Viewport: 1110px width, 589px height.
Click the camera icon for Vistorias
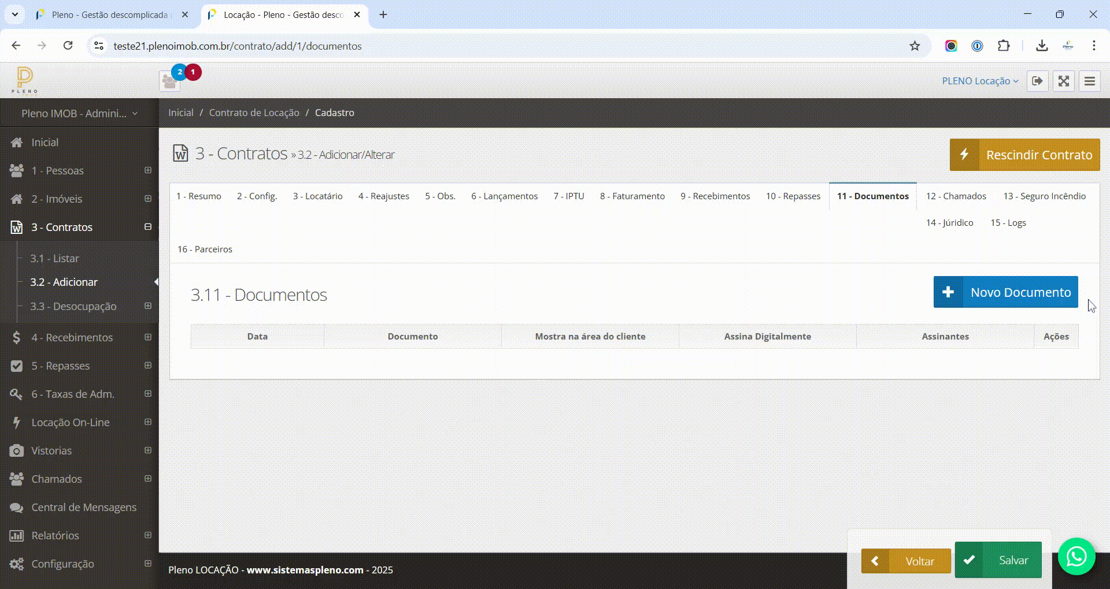17,450
